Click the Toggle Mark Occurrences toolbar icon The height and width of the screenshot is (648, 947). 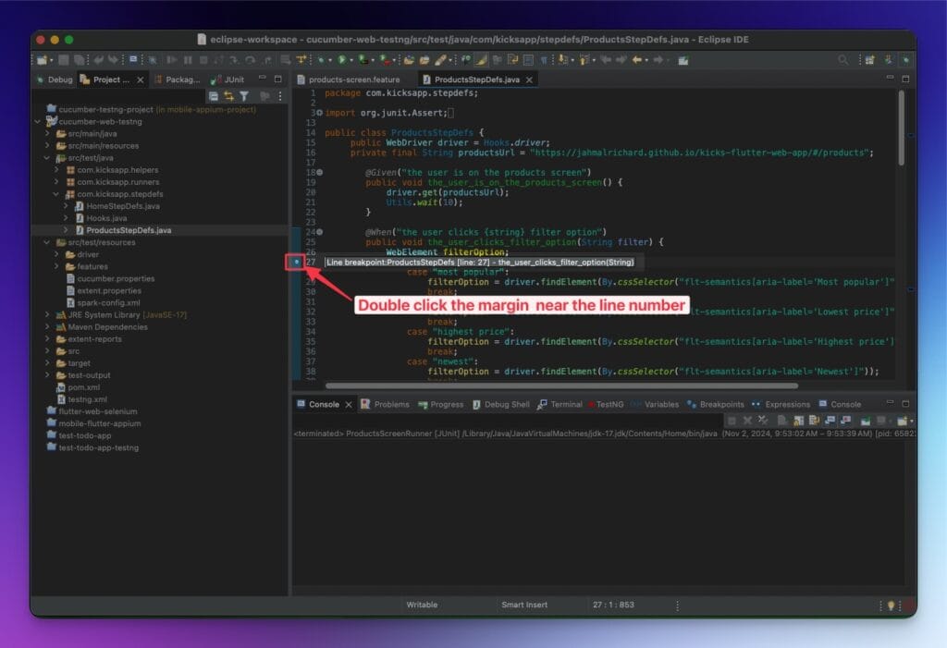pyautogui.click(x=481, y=60)
